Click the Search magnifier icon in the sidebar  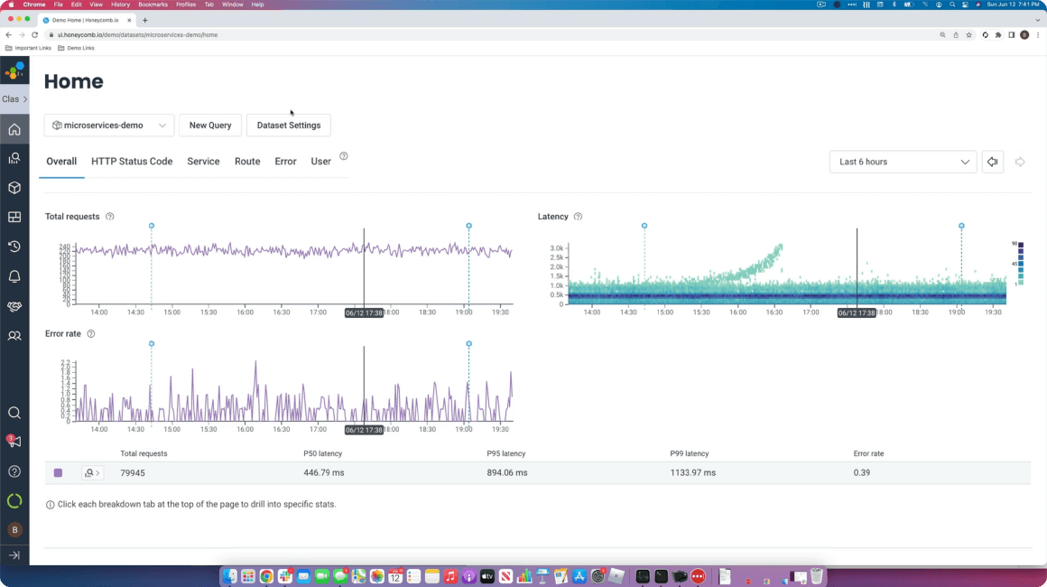pyautogui.click(x=14, y=413)
